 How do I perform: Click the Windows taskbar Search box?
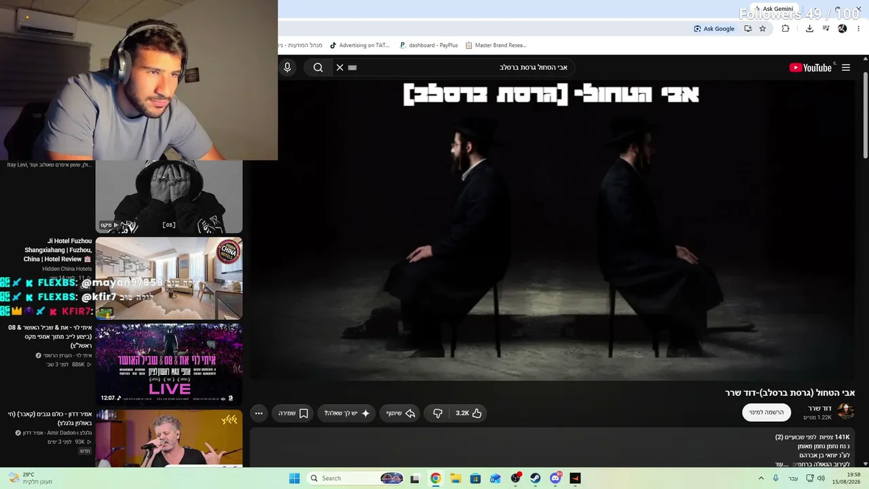tap(356, 478)
